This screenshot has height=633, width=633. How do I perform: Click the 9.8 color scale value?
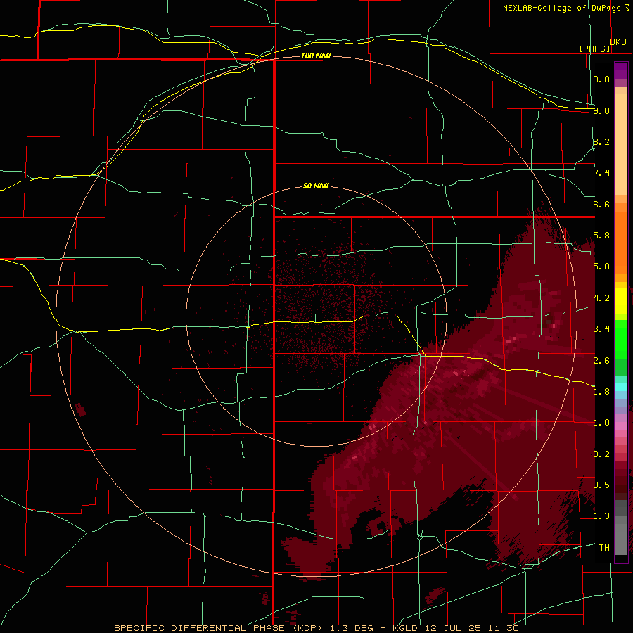tap(601, 79)
